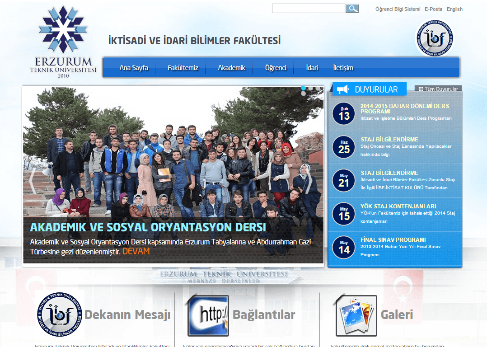Viewport: 487px width, 347px height.
Task: Click text "Staj Öncesi ve Staj Esnasında Yapılacaklar"
Action: [x=406, y=146]
